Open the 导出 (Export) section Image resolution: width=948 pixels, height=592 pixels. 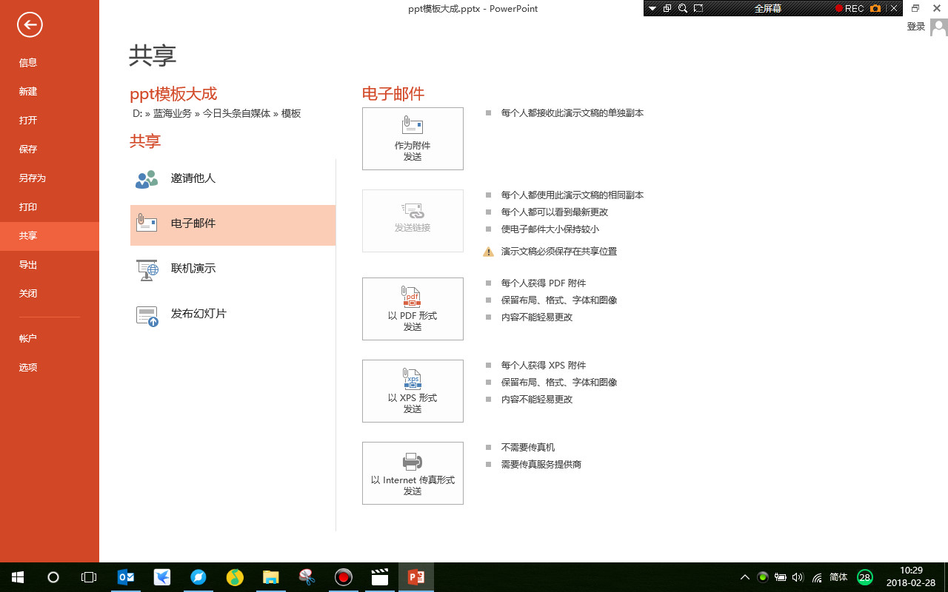(x=27, y=264)
